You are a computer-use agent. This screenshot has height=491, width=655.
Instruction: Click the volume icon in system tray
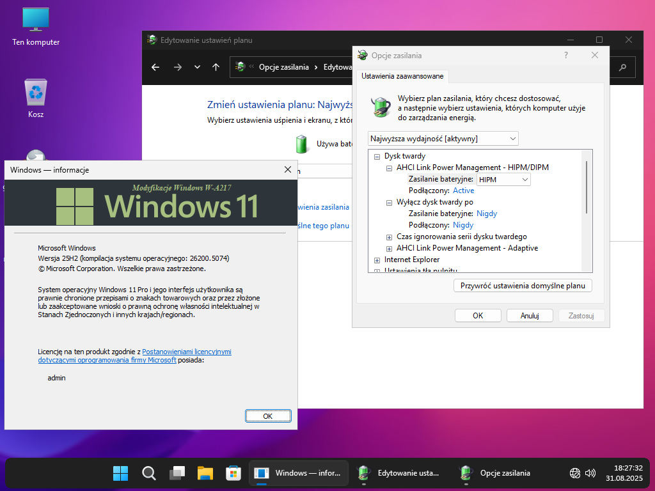tap(590, 473)
